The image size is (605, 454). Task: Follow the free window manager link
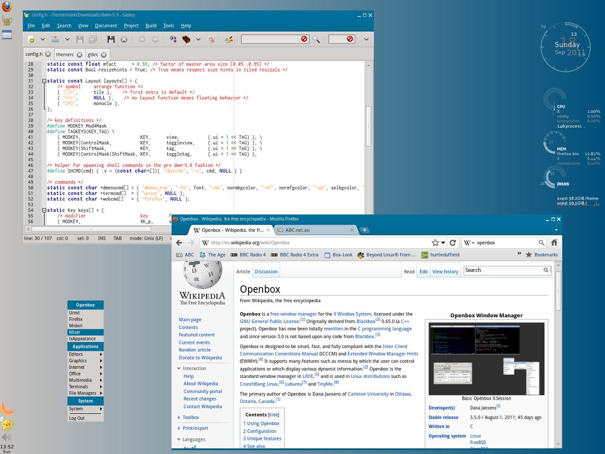click(294, 314)
